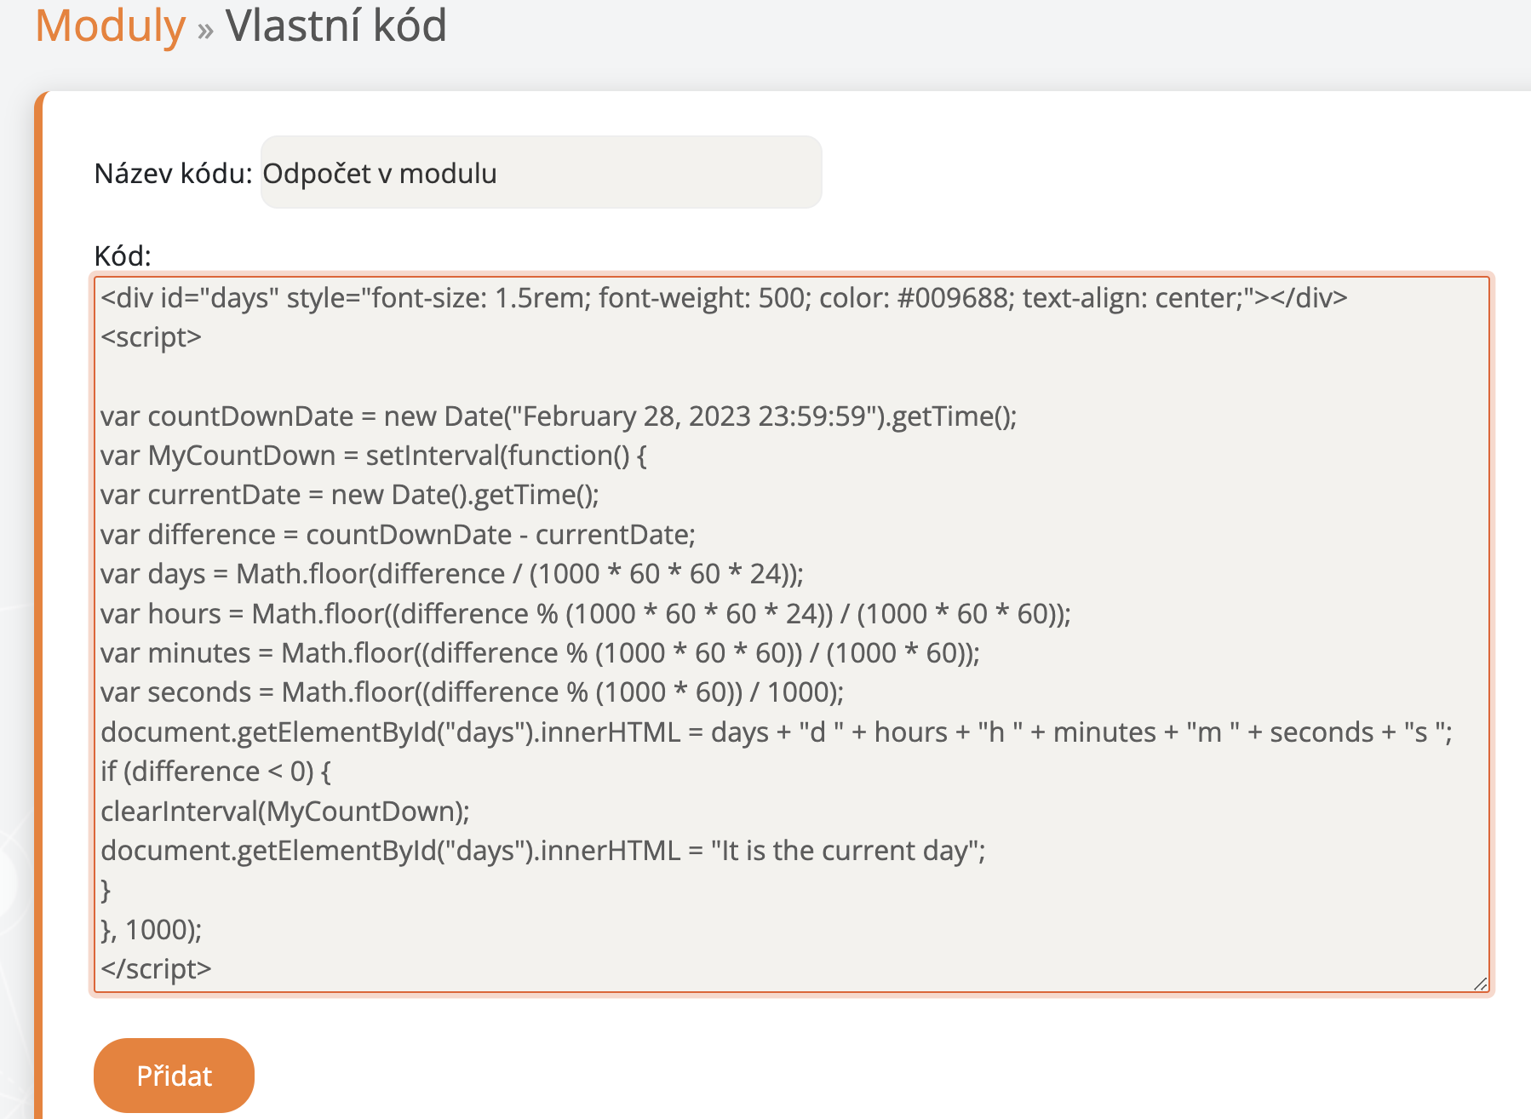This screenshot has width=1531, height=1119.
Task: Click the breadcrumb » separator
Action: point(205,31)
